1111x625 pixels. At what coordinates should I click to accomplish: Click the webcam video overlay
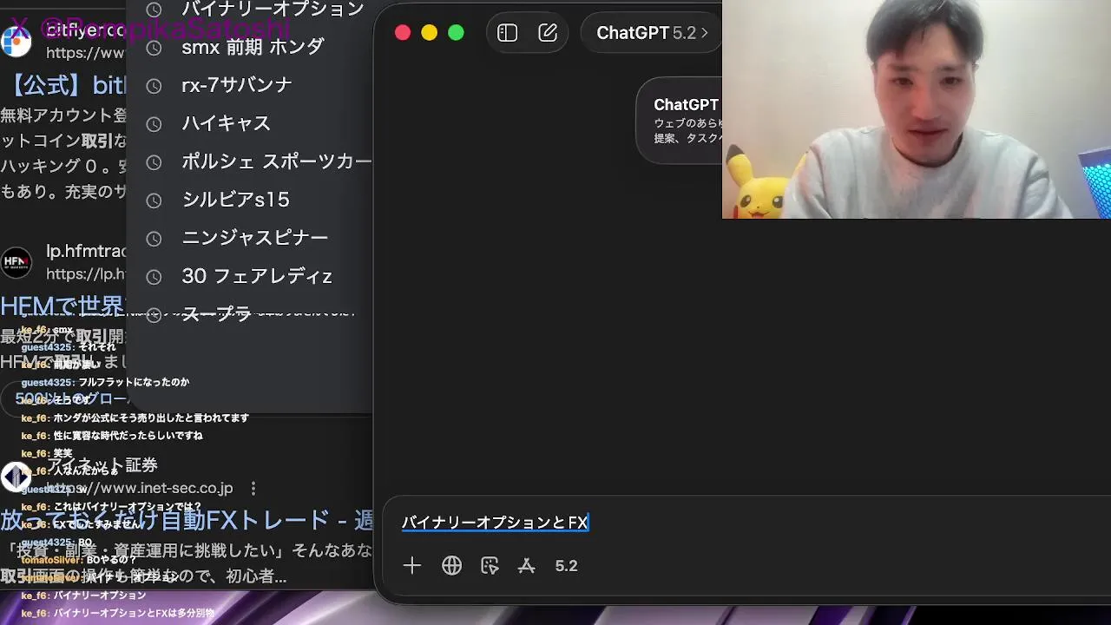pos(917,109)
